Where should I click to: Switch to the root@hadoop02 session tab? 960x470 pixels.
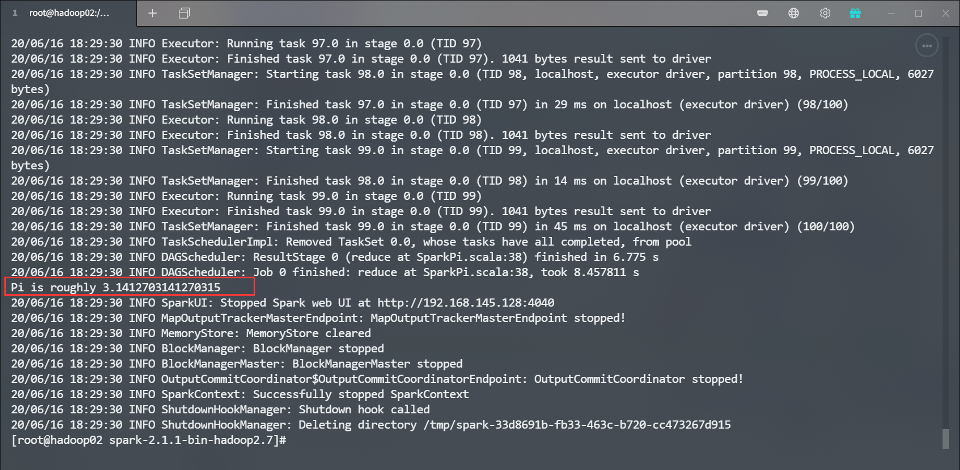click(69, 13)
